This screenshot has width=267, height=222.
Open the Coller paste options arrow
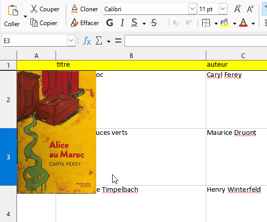point(25,16)
